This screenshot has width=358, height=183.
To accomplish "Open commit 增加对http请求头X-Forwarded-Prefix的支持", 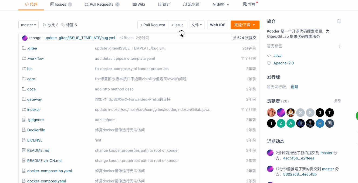I will click(x=133, y=99).
